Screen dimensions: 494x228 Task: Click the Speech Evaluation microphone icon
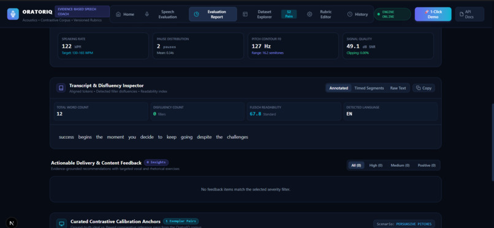click(147, 14)
